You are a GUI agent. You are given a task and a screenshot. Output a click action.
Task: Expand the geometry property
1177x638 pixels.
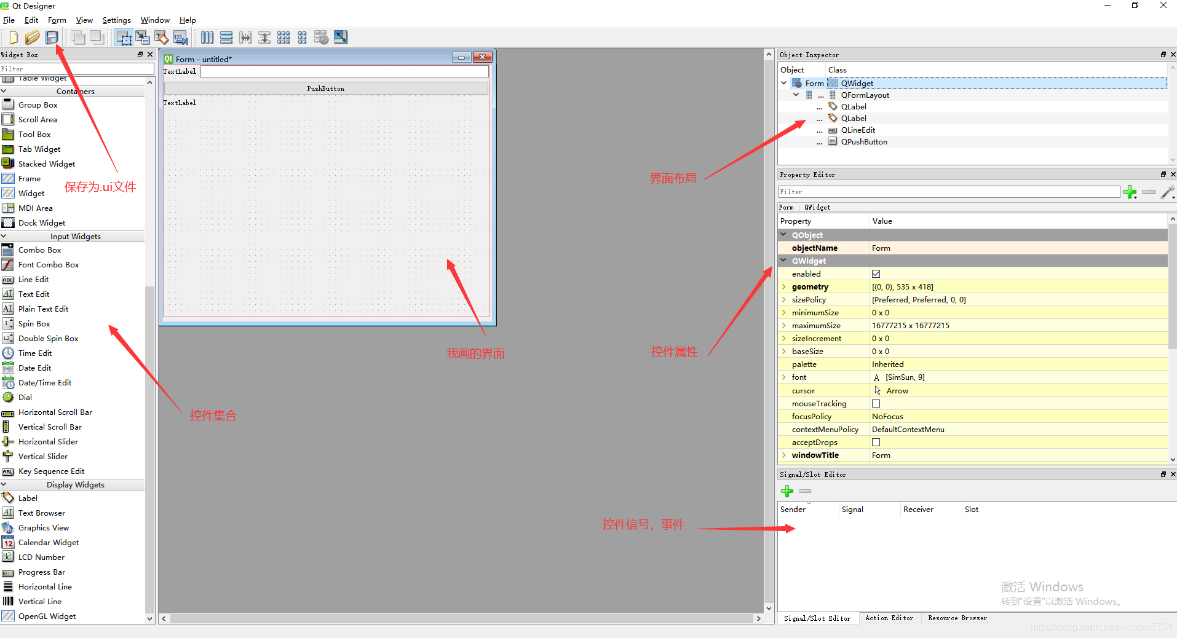(x=783, y=287)
